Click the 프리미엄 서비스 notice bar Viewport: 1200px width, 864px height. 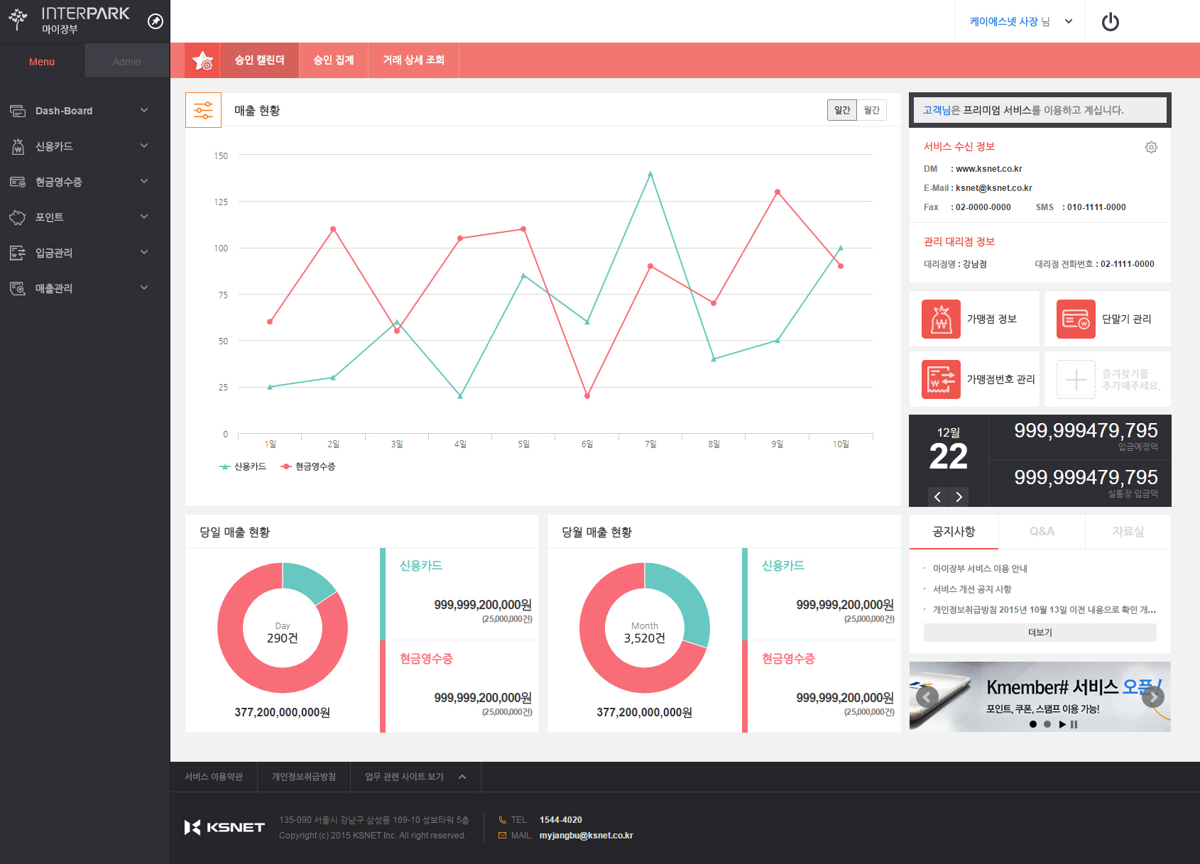pos(1040,110)
